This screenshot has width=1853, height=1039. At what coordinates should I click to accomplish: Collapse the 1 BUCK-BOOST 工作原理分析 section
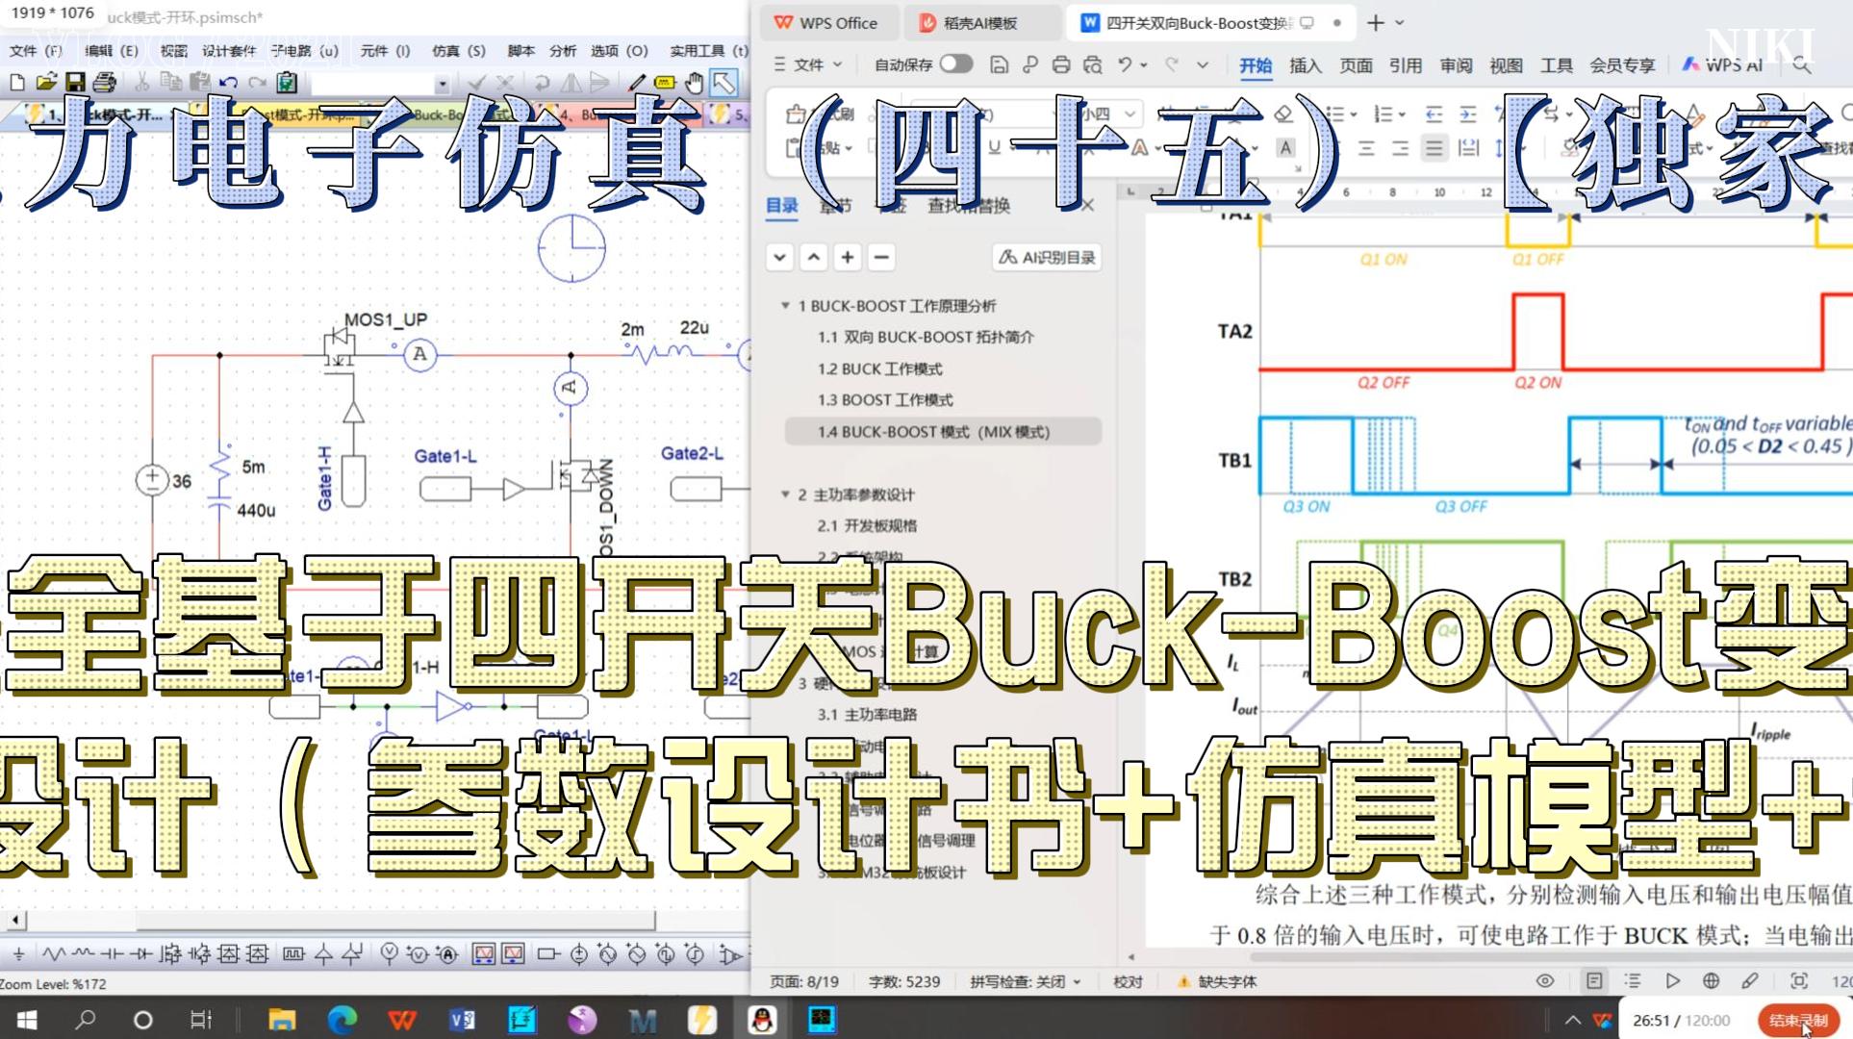click(785, 306)
